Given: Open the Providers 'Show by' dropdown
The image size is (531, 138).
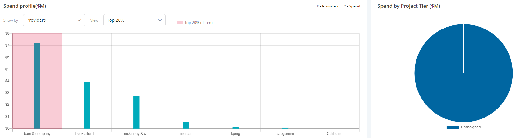Looking at the screenshot, I should [54, 20].
